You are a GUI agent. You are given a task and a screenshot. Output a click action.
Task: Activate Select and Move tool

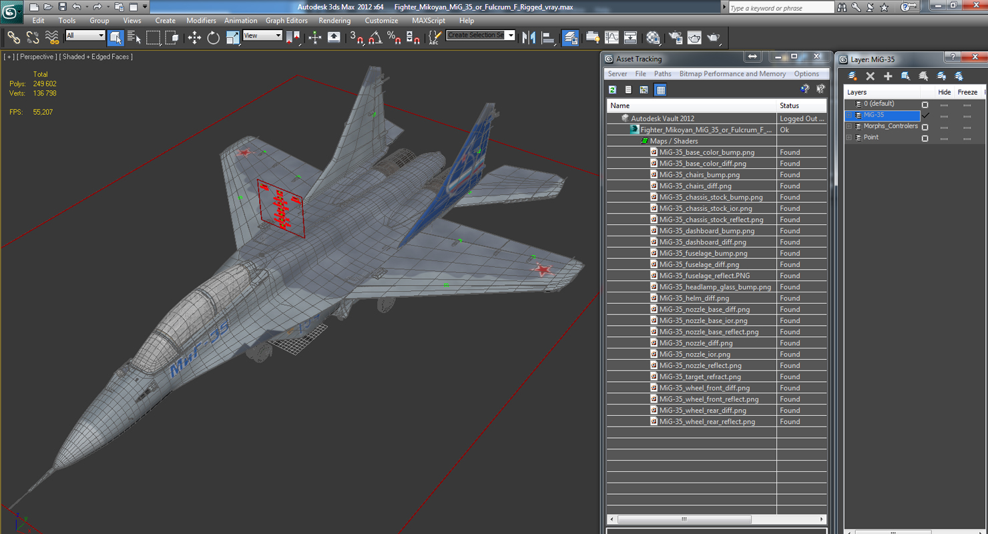(x=194, y=38)
